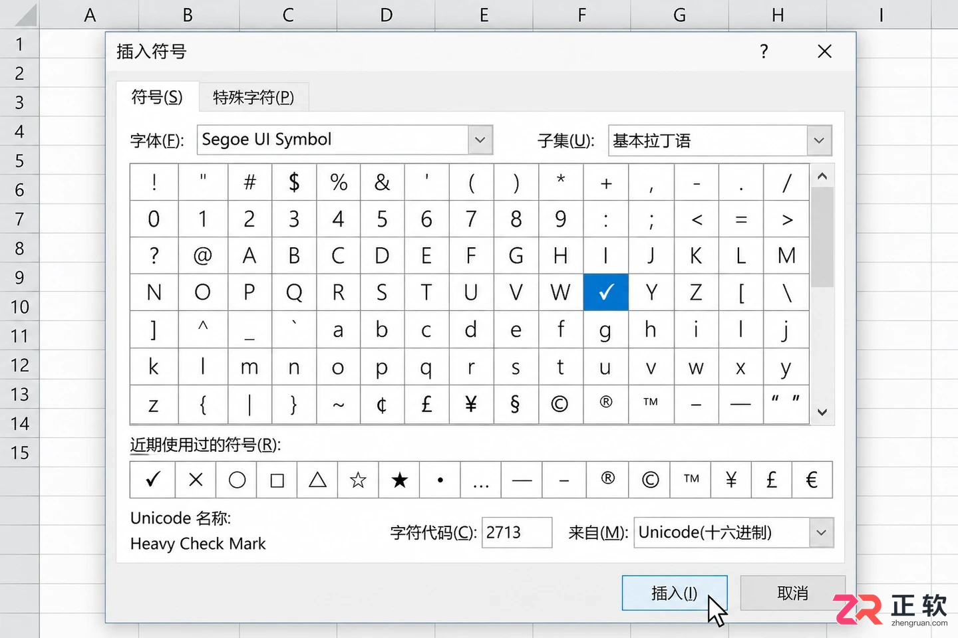The image size is (958, 638).
Task: Choose the percent % symbol in grid
Action: [338, 182]
